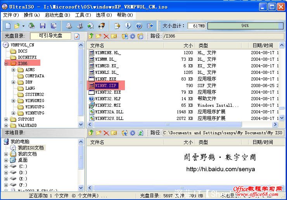Screen dimensions: 287x200
Task: Click the folder-disc icon right of disc gear
Action: (140, 36)
